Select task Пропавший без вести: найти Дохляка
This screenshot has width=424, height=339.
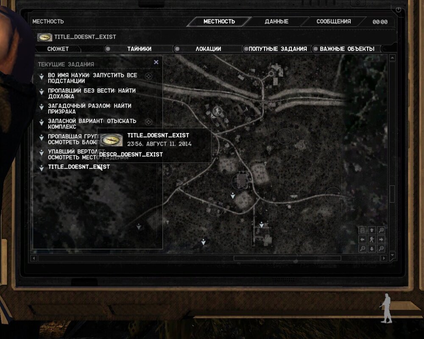click(92, 93)
